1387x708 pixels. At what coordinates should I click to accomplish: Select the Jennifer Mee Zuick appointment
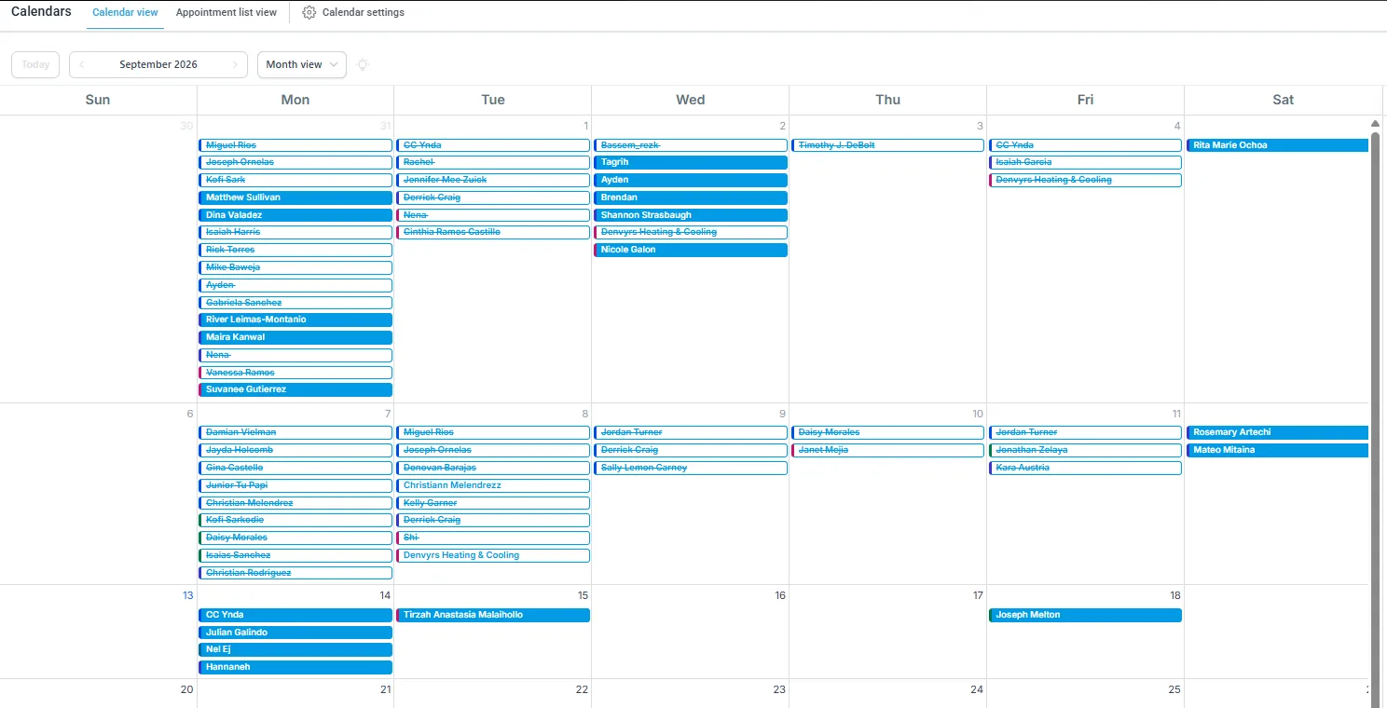click(493, 180)
